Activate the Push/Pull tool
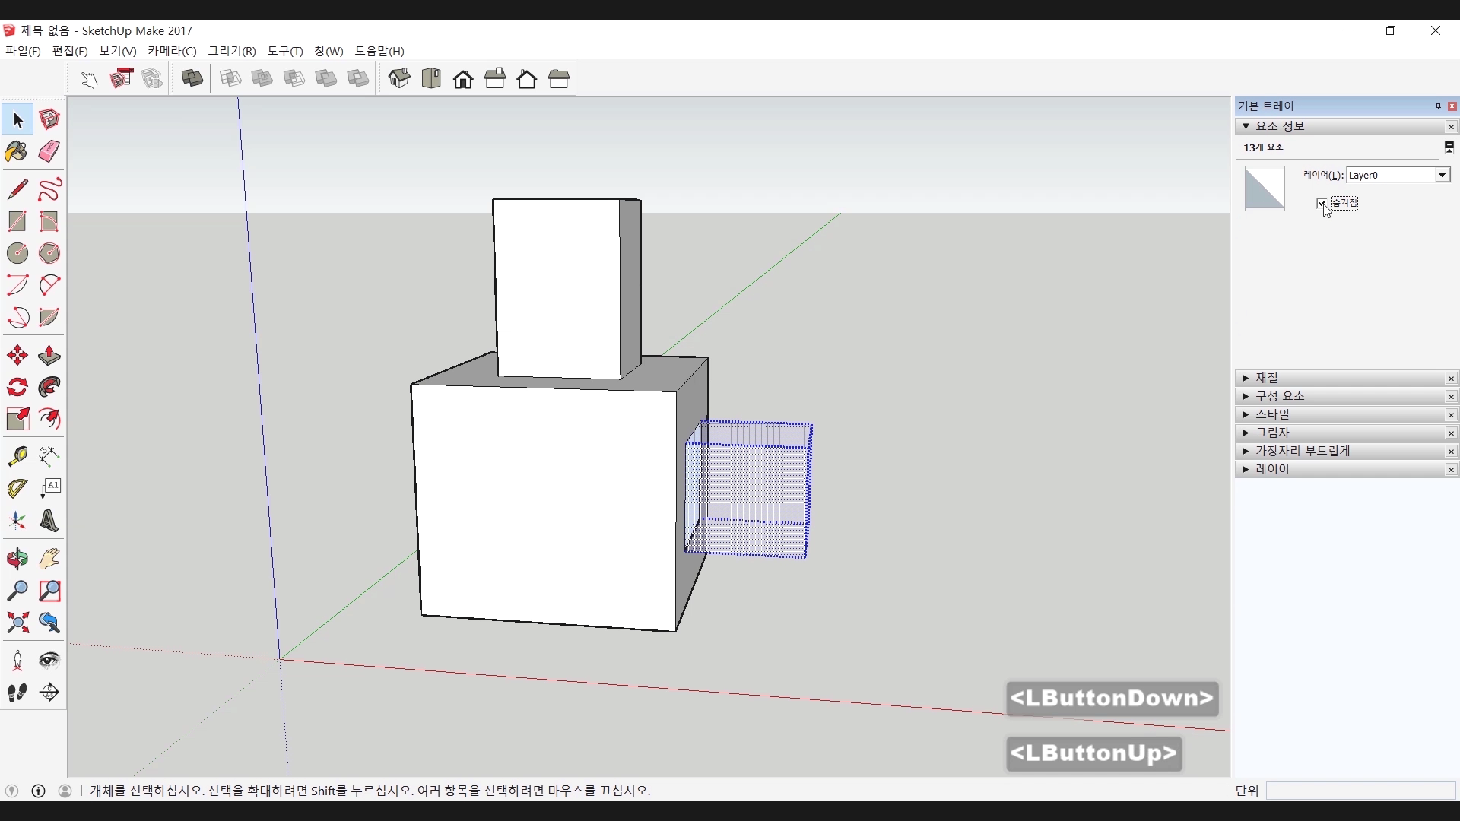 pos(49,356)
